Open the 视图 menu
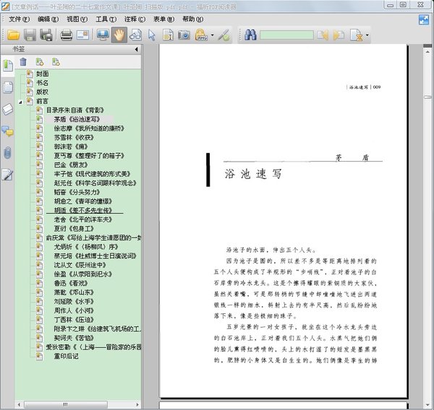 pyautogui.click(x=77, y=19)
